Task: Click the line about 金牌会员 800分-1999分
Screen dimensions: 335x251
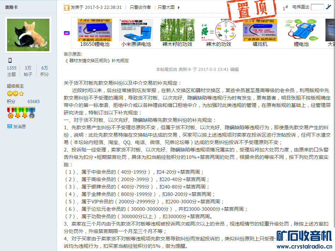Action: (x=139, y=194)
